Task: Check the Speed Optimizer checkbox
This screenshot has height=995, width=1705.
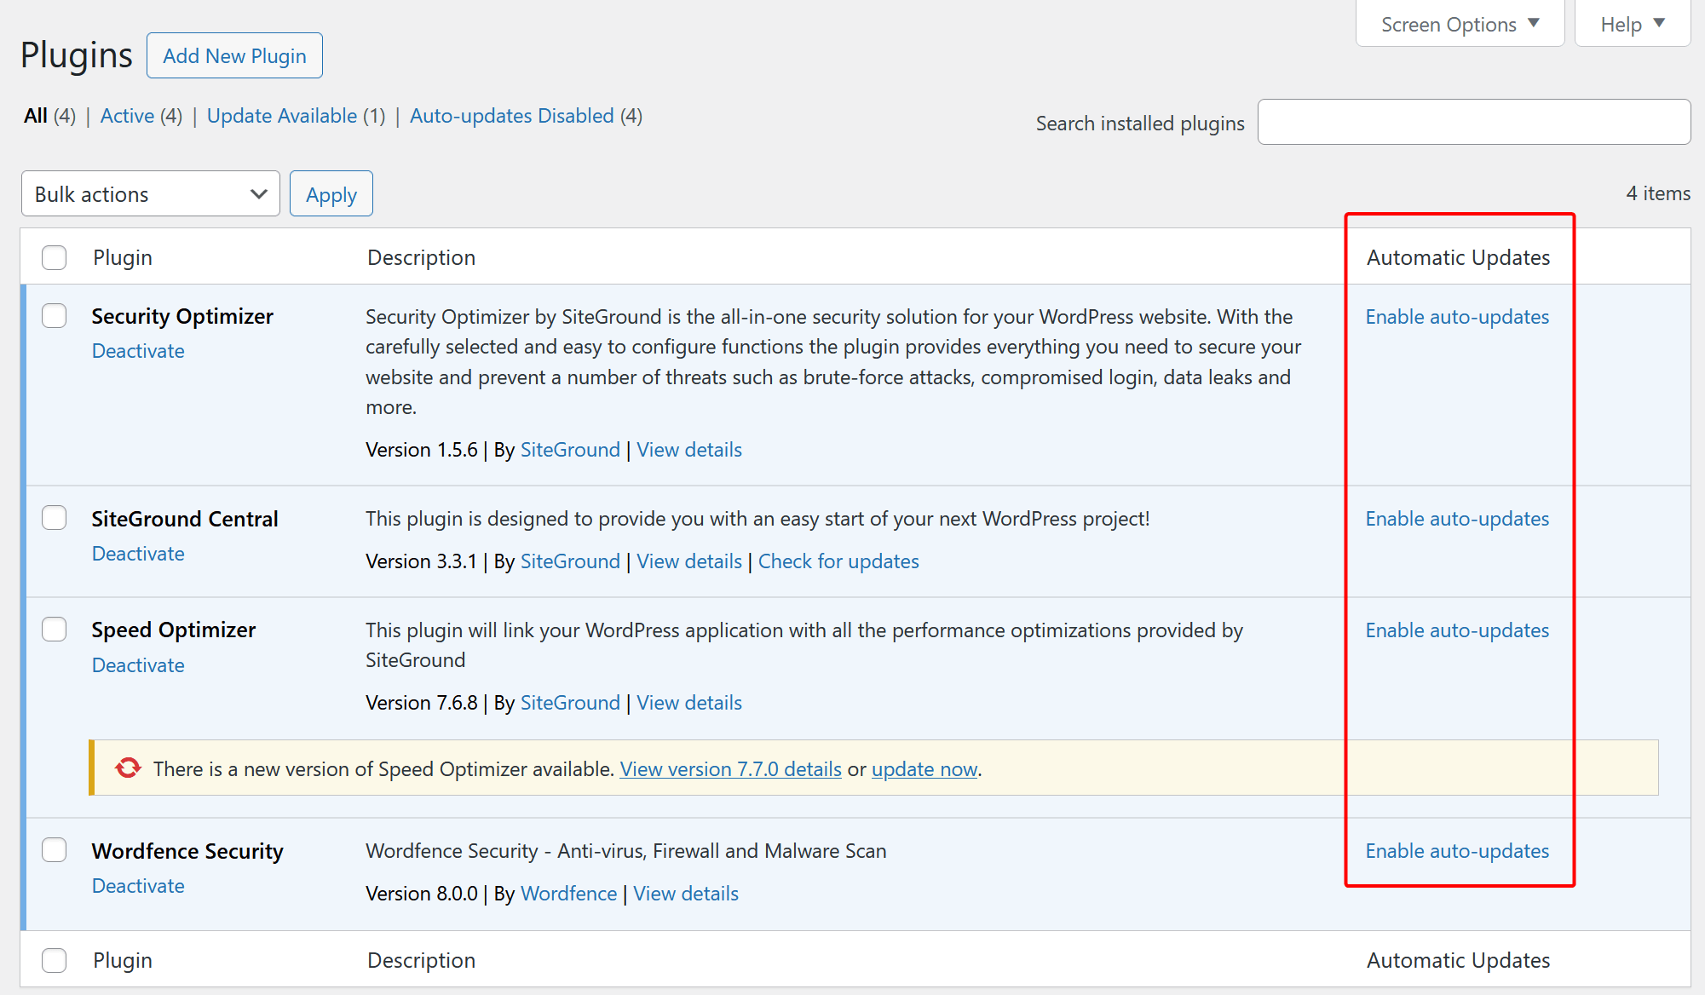Action: coord(54,629)
